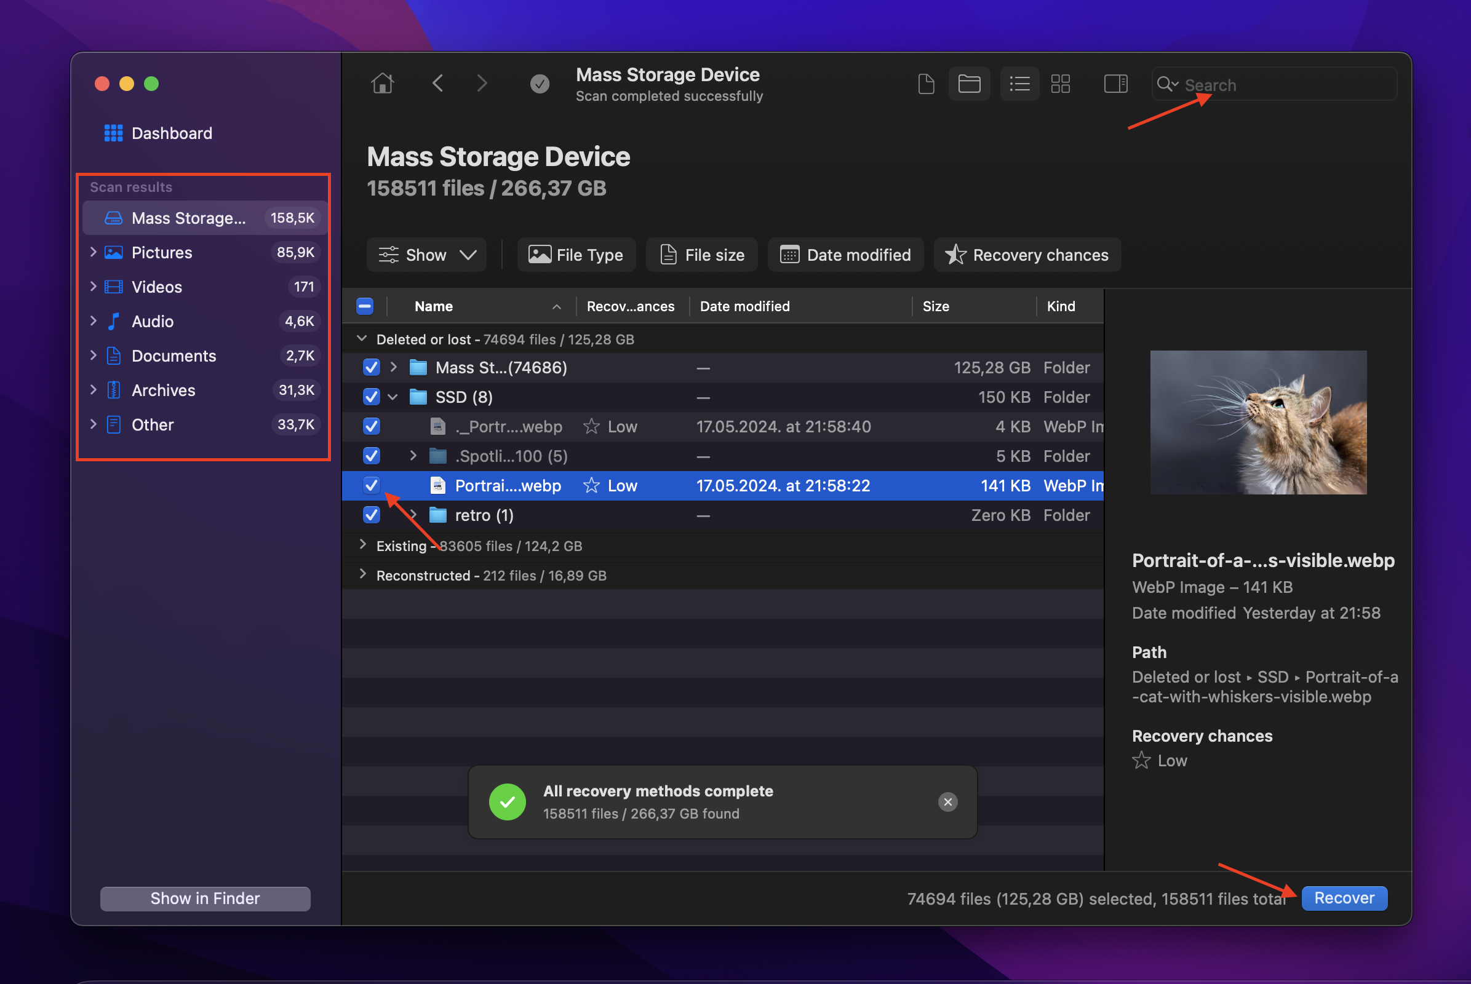Switch to folder view icon

click(969, 84)
